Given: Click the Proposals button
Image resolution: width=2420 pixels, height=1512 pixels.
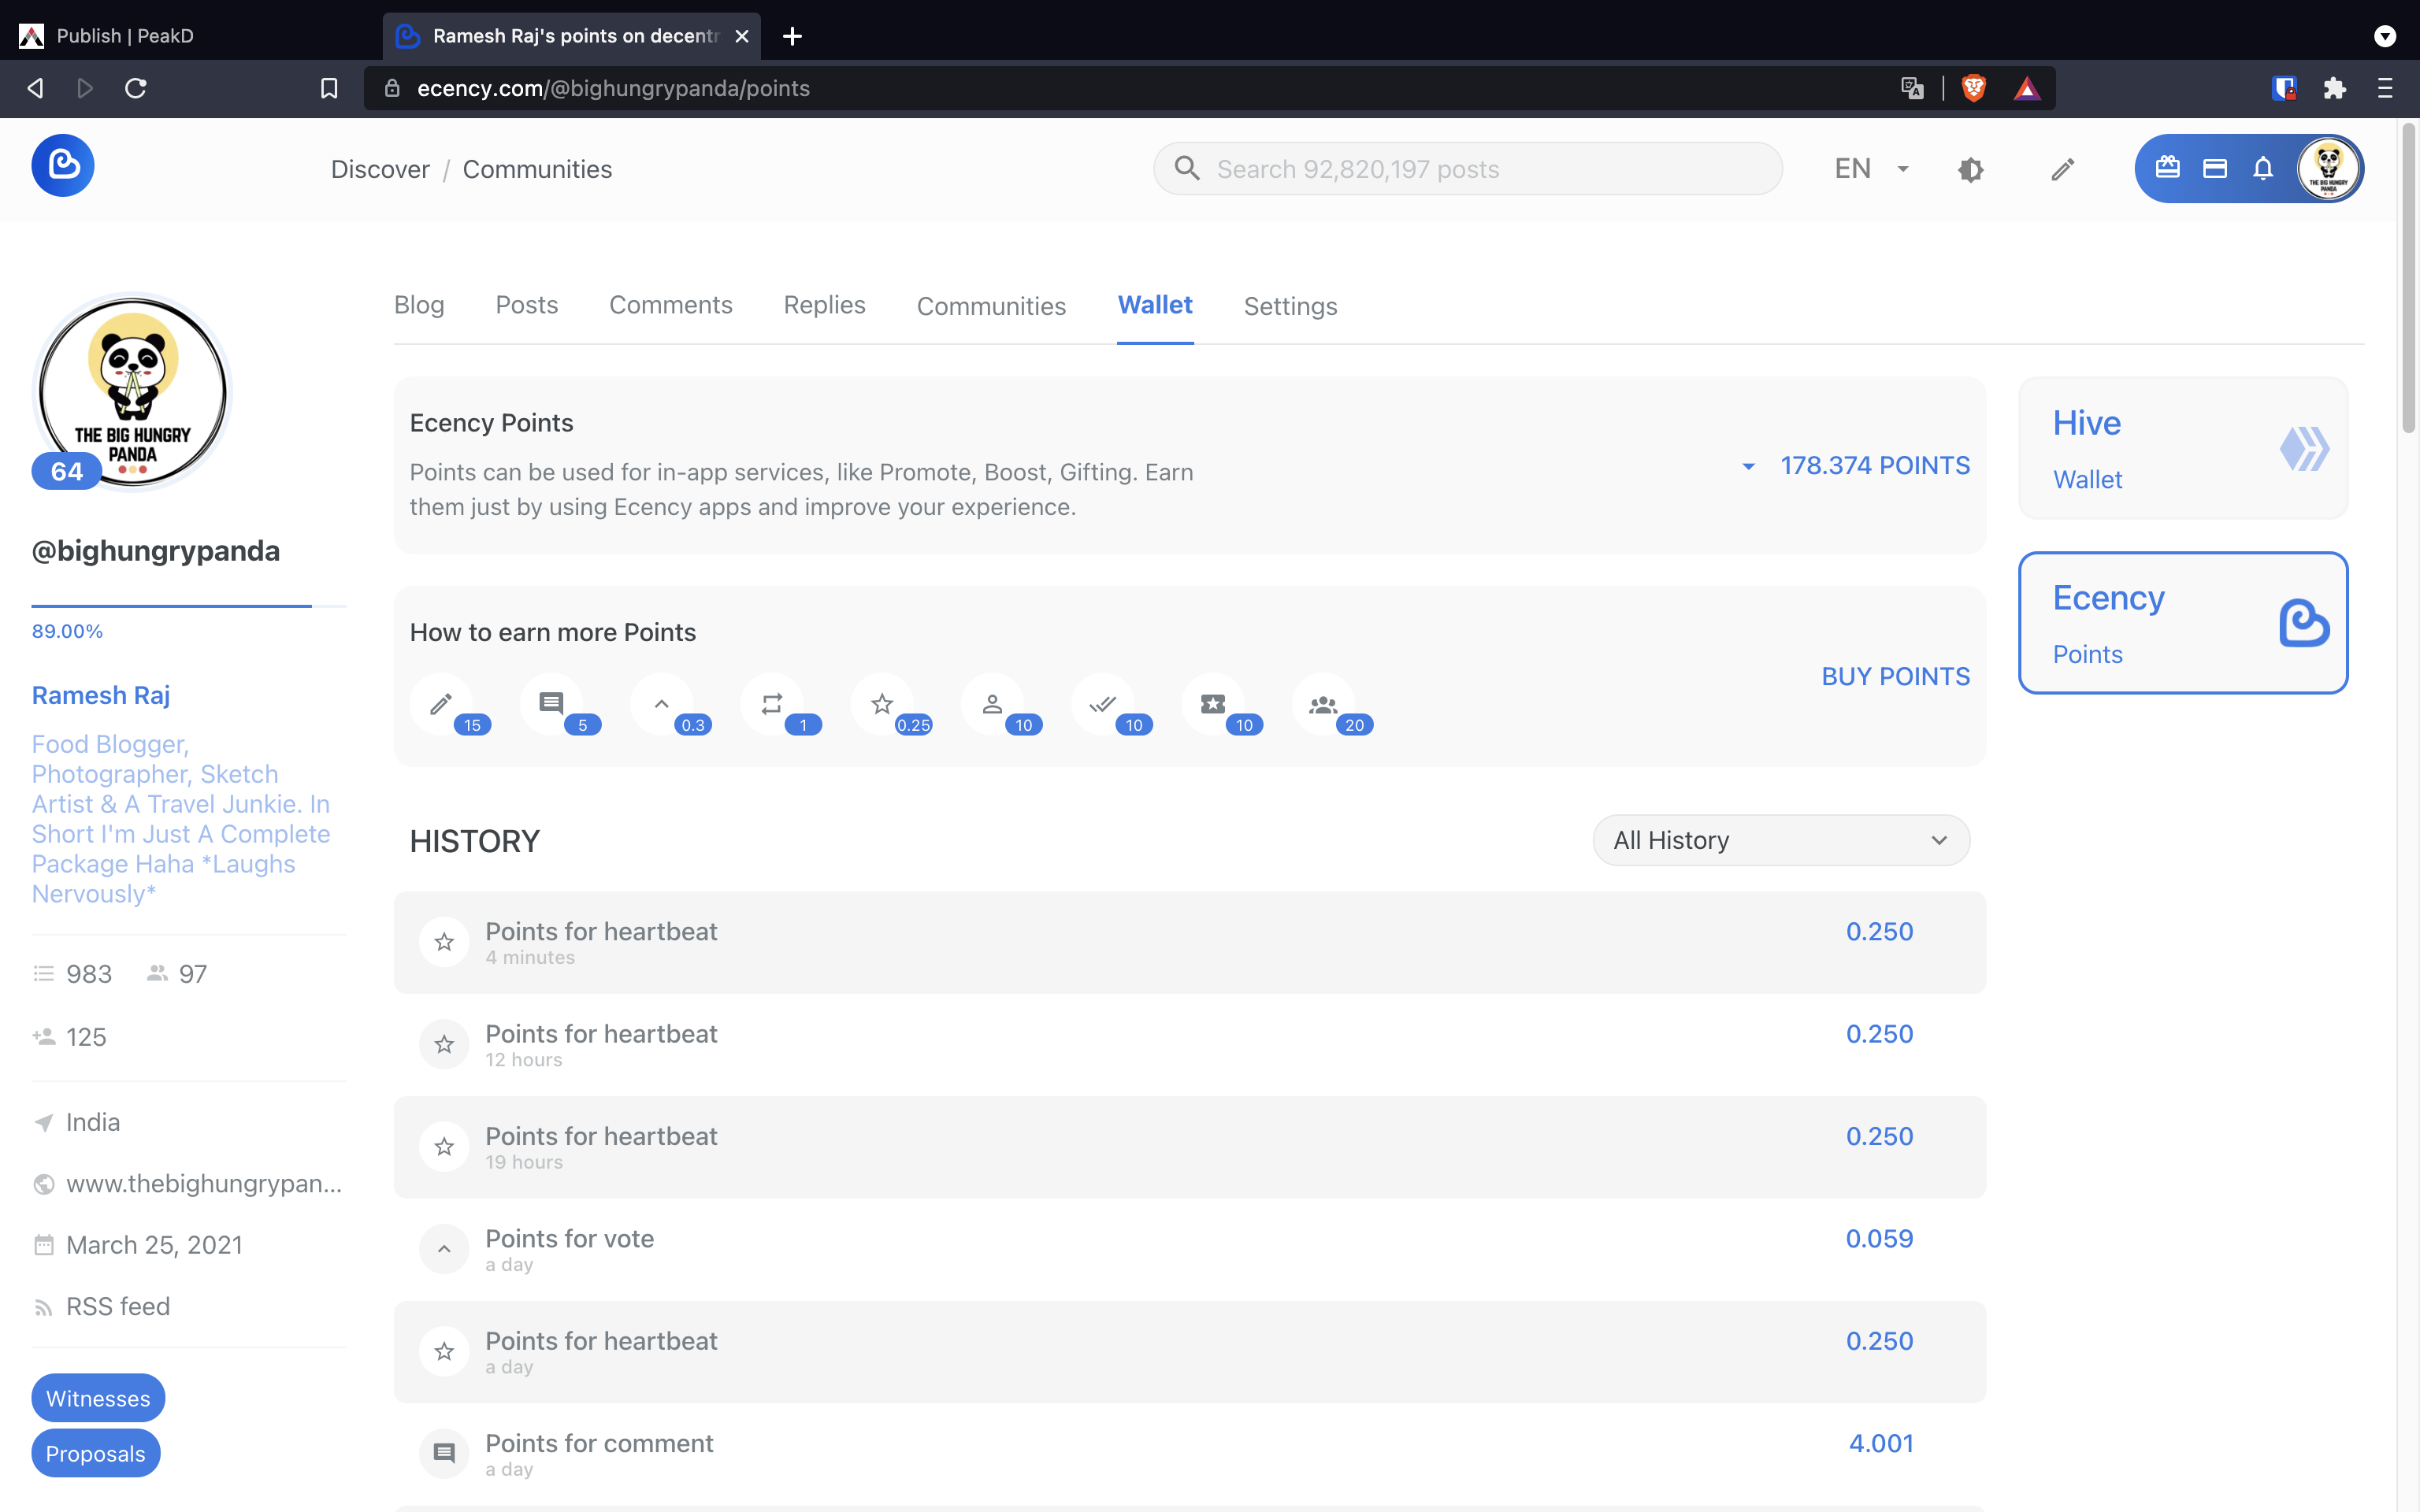Looking at the screenshot, I should pyautogui.click(x=95, y=1453).
